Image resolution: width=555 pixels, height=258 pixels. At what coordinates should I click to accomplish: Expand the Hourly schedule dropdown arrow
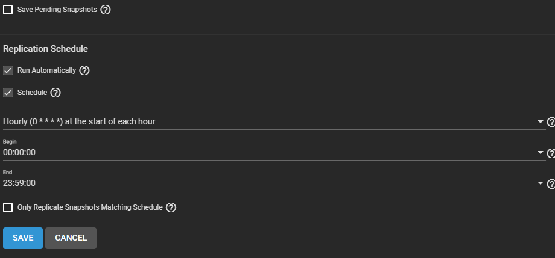(x=541, y=122)
